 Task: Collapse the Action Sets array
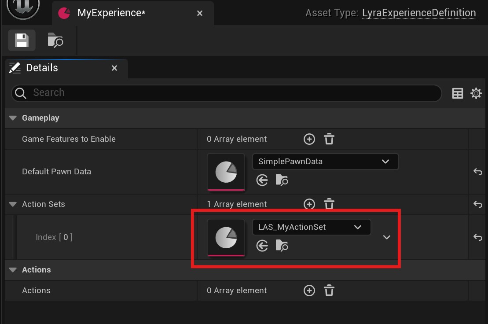point(13,204)
